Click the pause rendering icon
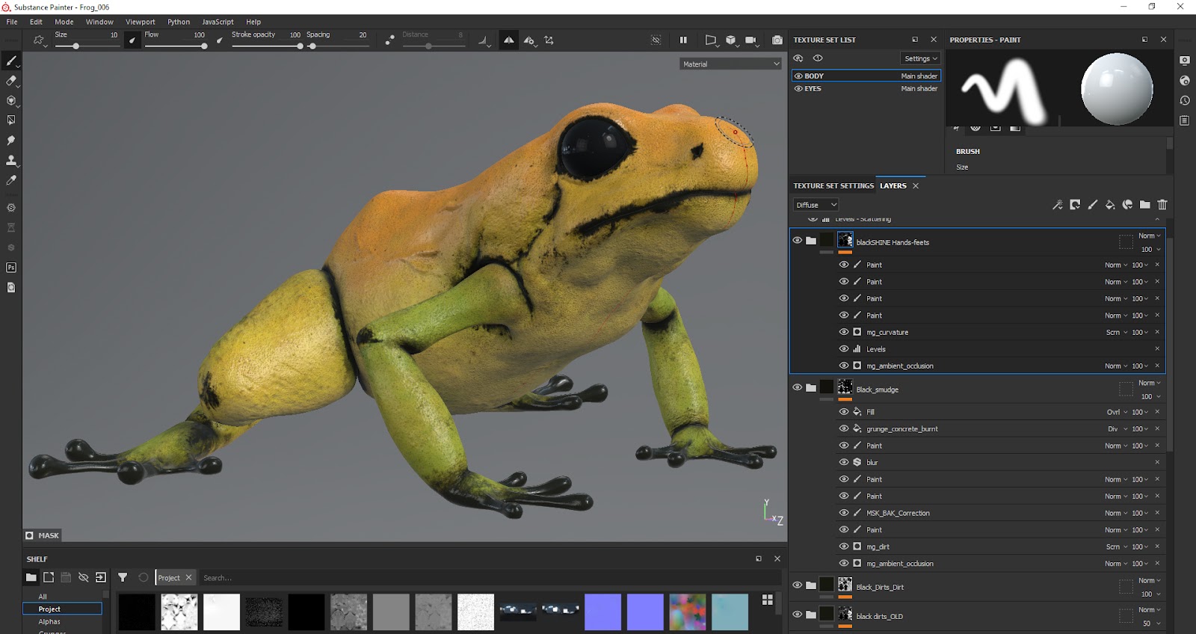Viewport: 1196px width, 634px height. point(682,40)
